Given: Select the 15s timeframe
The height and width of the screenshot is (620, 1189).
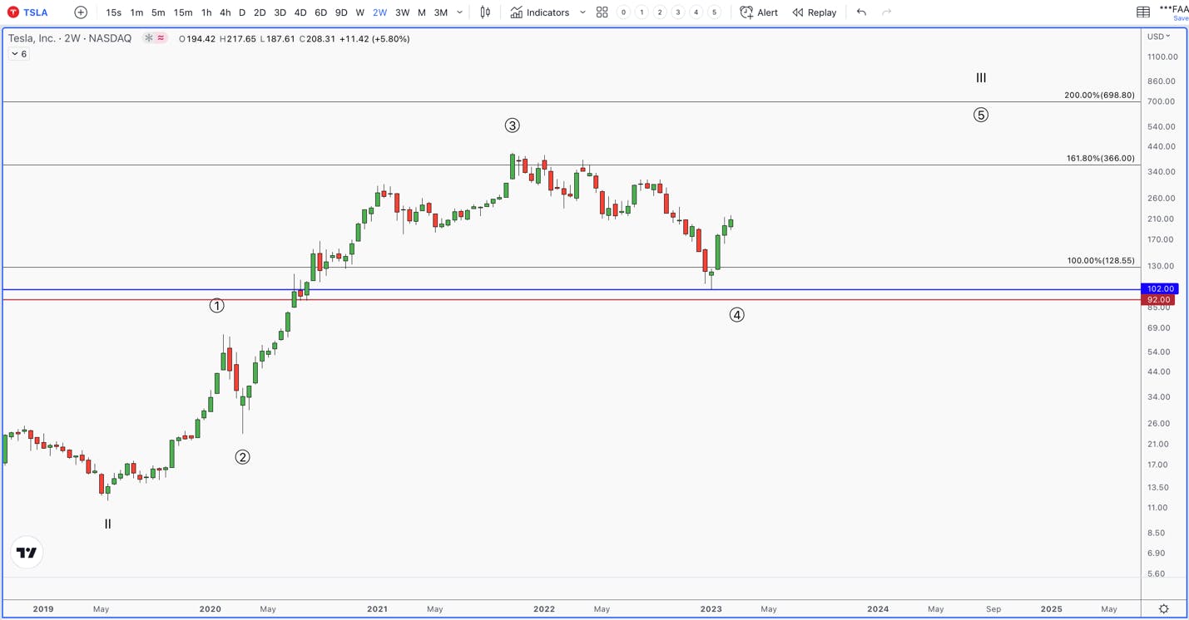Looking at the screenshot, I should 114,12.
